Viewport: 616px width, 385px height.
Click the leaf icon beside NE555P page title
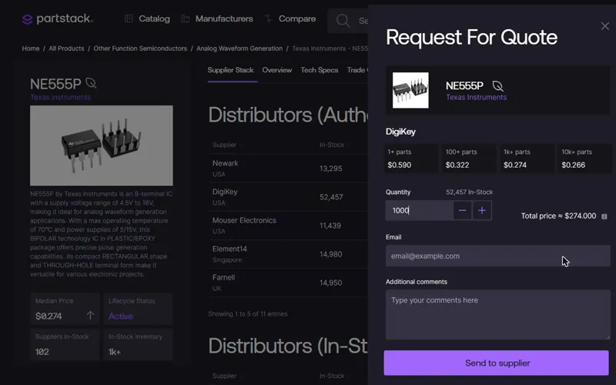click(91, 83)
